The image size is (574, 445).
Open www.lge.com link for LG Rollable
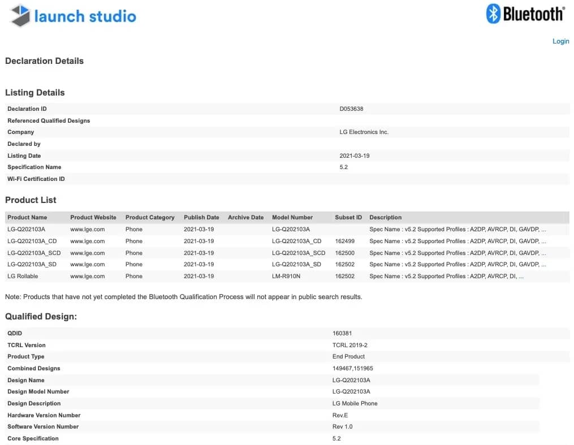point(87,276)
